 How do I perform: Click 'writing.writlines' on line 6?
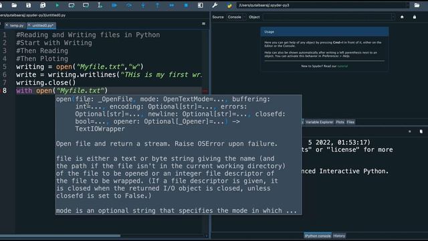pos(82,74)
